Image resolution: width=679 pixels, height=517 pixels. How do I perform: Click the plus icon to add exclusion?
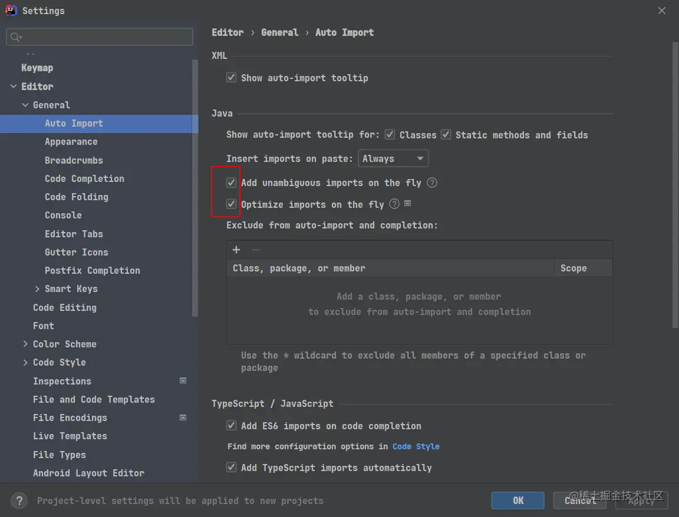pos(236,250)
